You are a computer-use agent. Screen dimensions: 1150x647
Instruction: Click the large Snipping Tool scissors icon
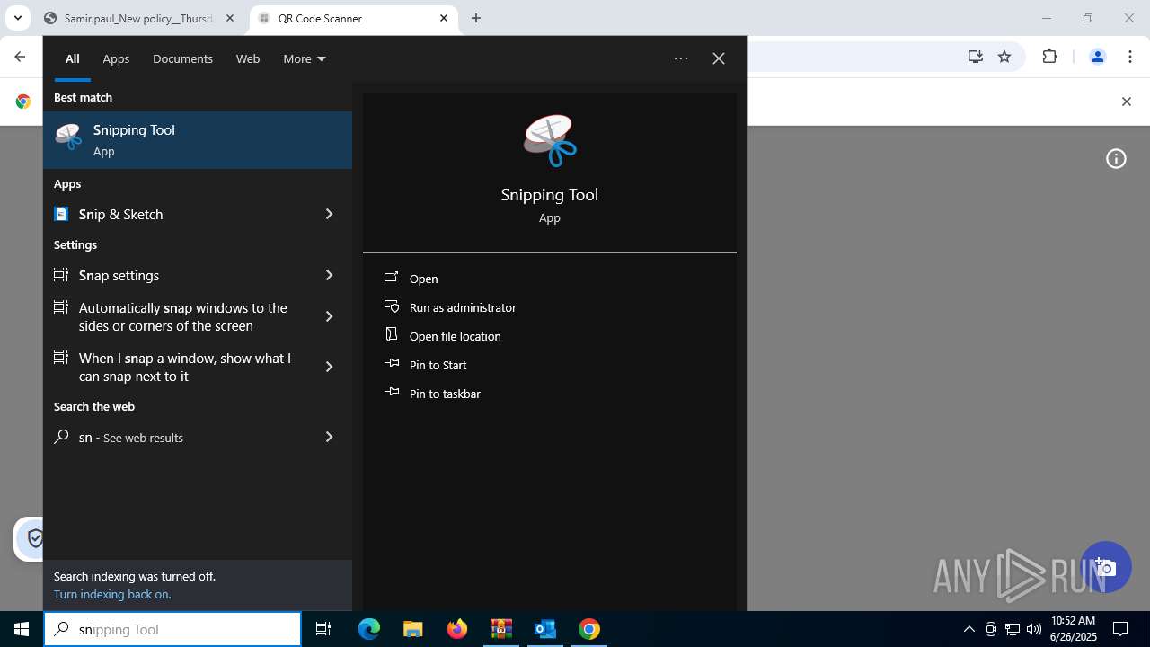point(550,140)
